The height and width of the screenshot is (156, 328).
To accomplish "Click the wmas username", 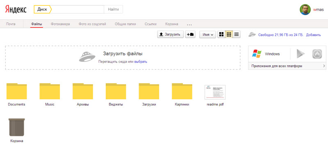I will [319, 9].
